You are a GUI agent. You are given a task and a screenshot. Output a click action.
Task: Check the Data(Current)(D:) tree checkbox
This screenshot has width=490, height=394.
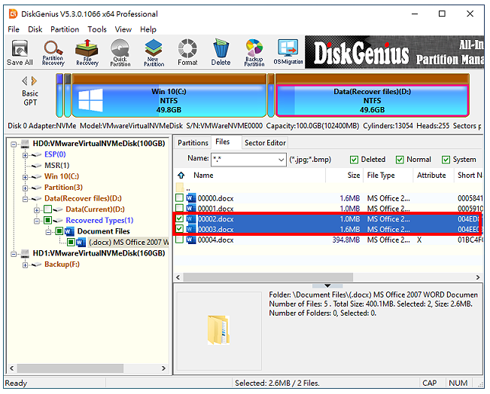coord(48,209)
